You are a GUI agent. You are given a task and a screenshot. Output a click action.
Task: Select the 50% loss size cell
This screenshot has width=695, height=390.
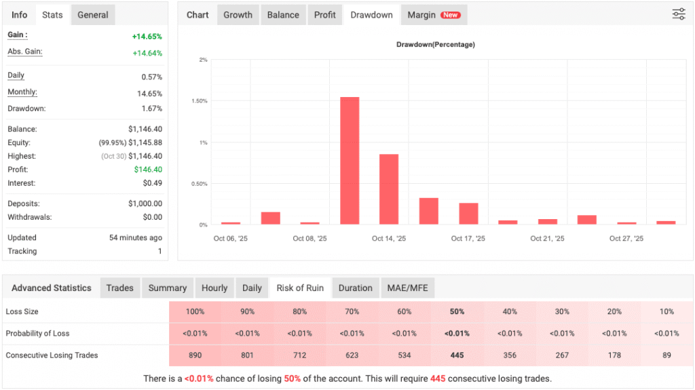coord(457,311)
